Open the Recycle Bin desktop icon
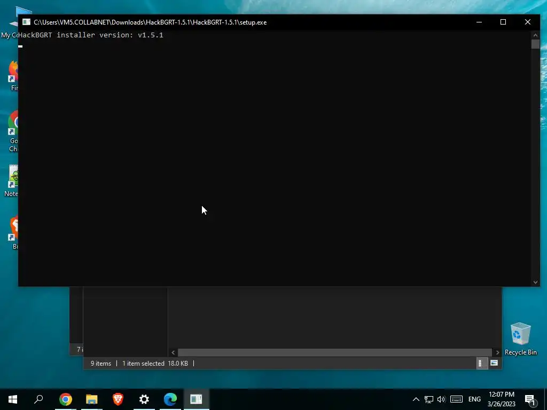Image resolution: width=547 pixels, height=410 pixels. pyautogui.click(x=520, y=339)
